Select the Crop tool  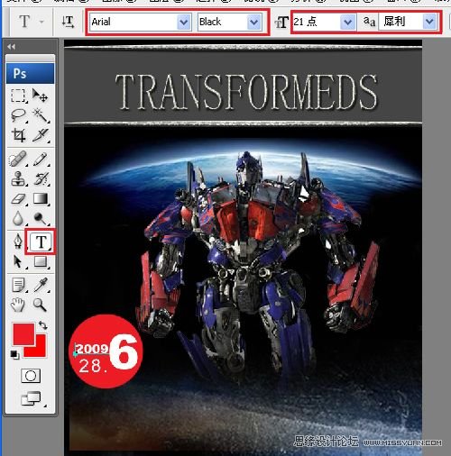(x=18, y=135)
